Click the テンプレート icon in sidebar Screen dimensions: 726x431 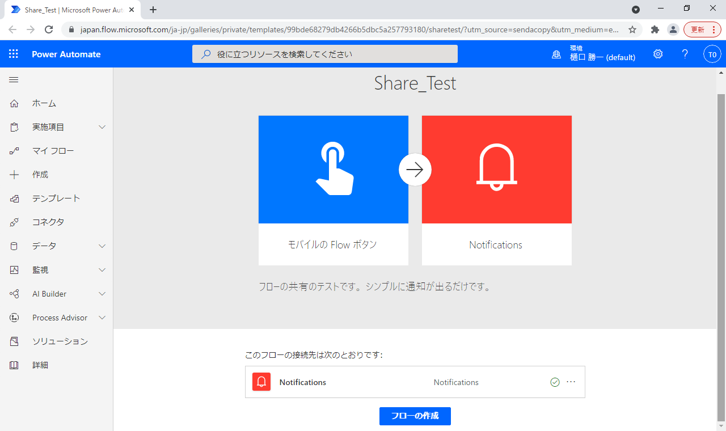point(14,198)
